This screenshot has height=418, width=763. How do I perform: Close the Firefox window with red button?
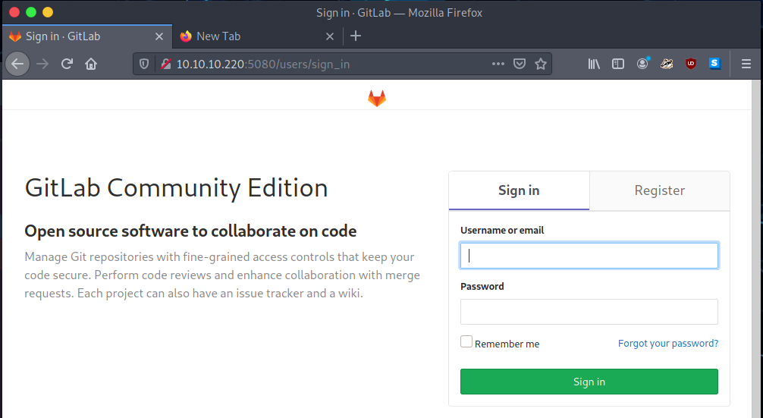point(14,12)
